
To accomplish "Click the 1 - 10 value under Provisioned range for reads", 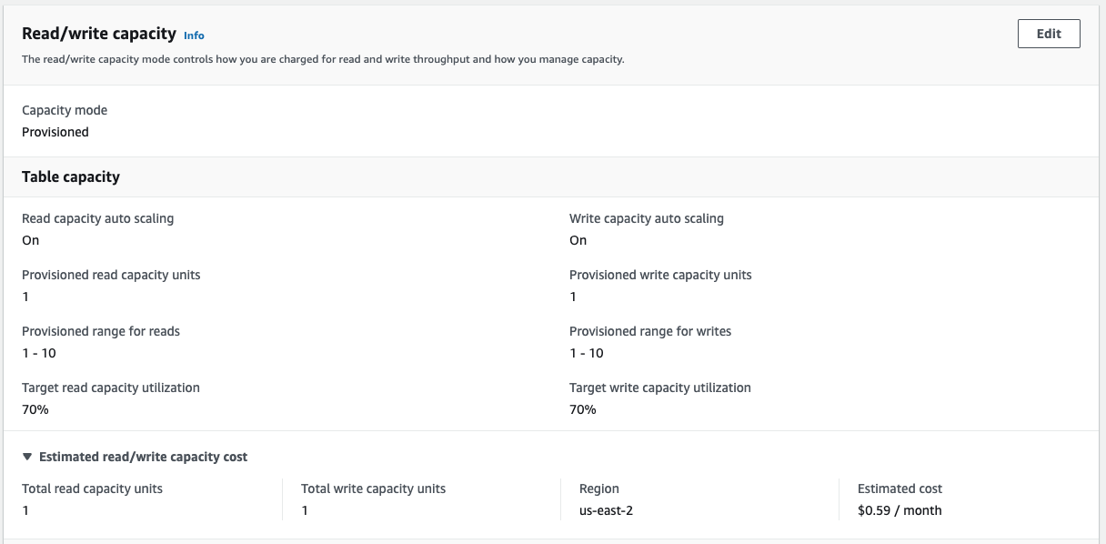I will coord(39,353).
